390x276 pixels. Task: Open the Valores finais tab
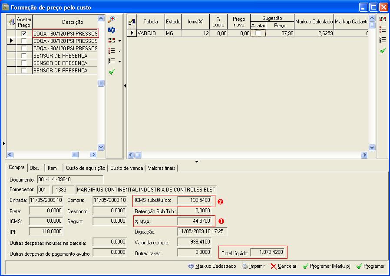(x=162, y=168)
